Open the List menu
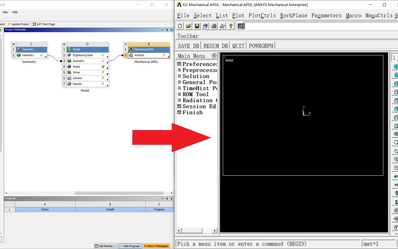Viewport: 398px width, 249px height. pos(222,15)
